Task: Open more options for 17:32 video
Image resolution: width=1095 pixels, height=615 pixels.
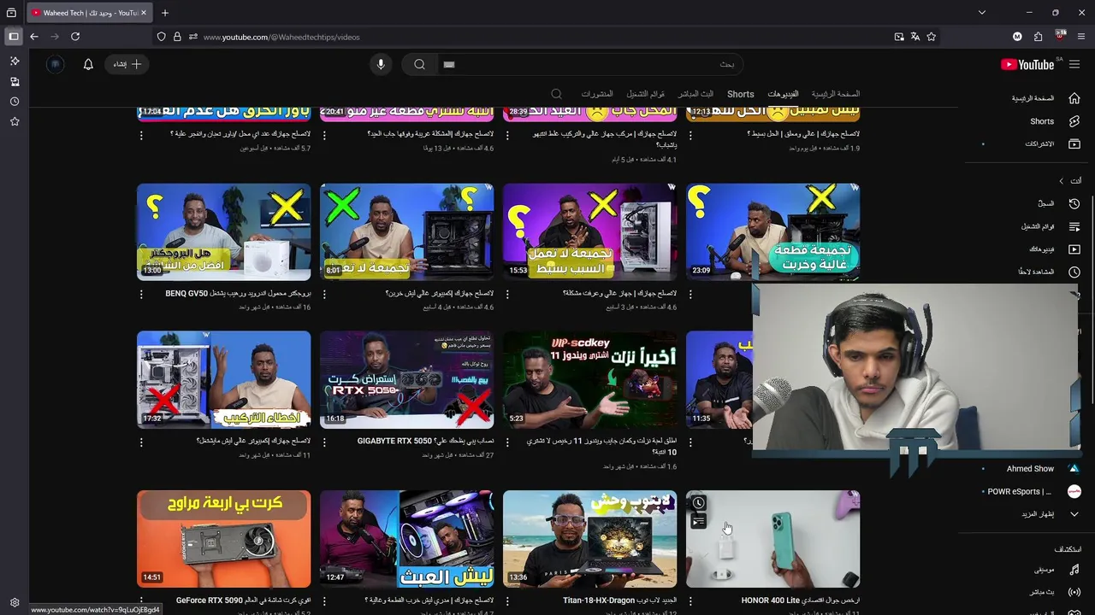Action: pyautogui.click(x=141, y=442)
